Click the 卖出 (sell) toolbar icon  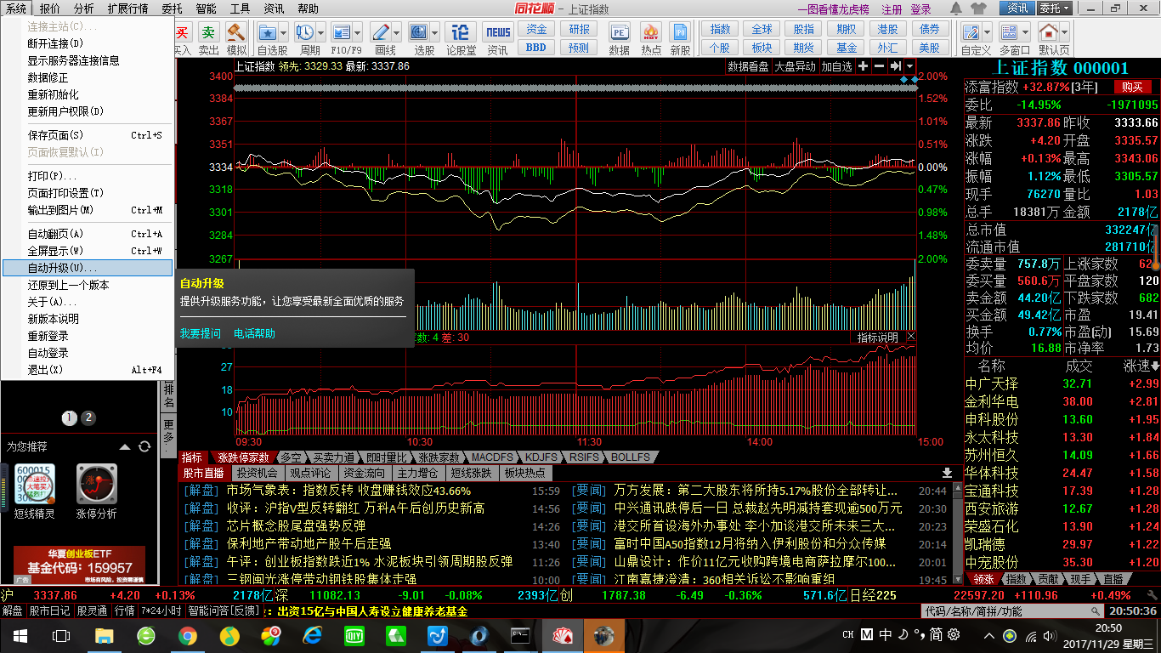pyautogui.click(x=208, y=33)
